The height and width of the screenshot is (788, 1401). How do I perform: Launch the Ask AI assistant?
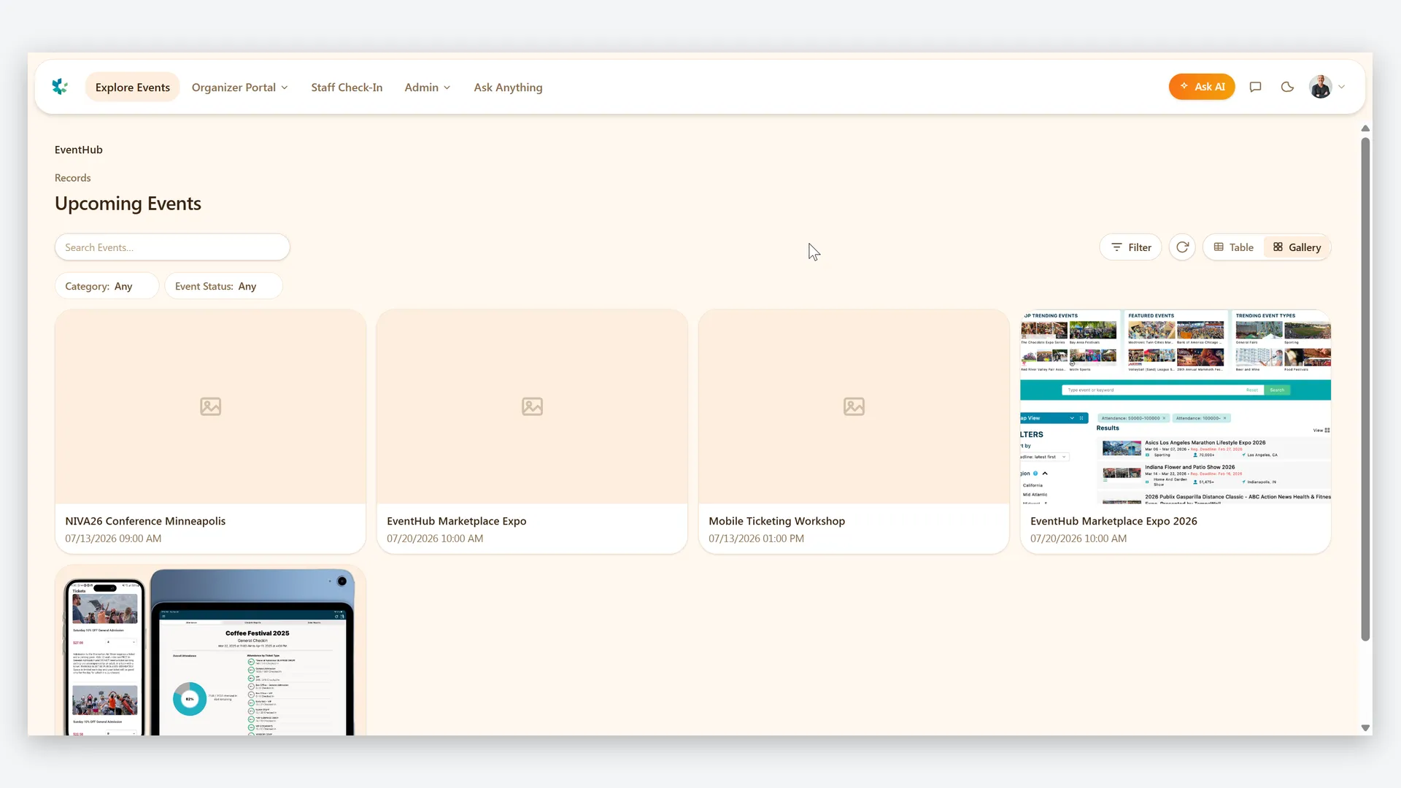1202,87
